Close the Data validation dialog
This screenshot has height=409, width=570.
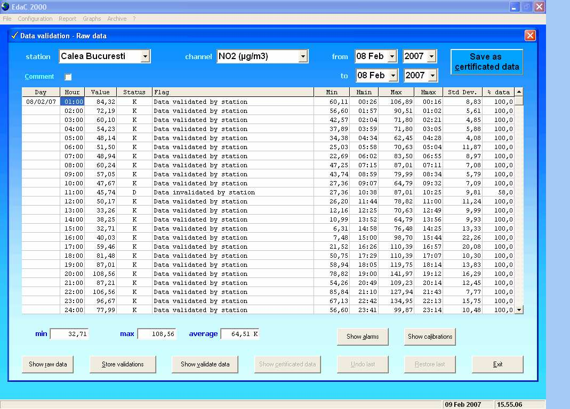pyautogui.click(x=530, y=35)
